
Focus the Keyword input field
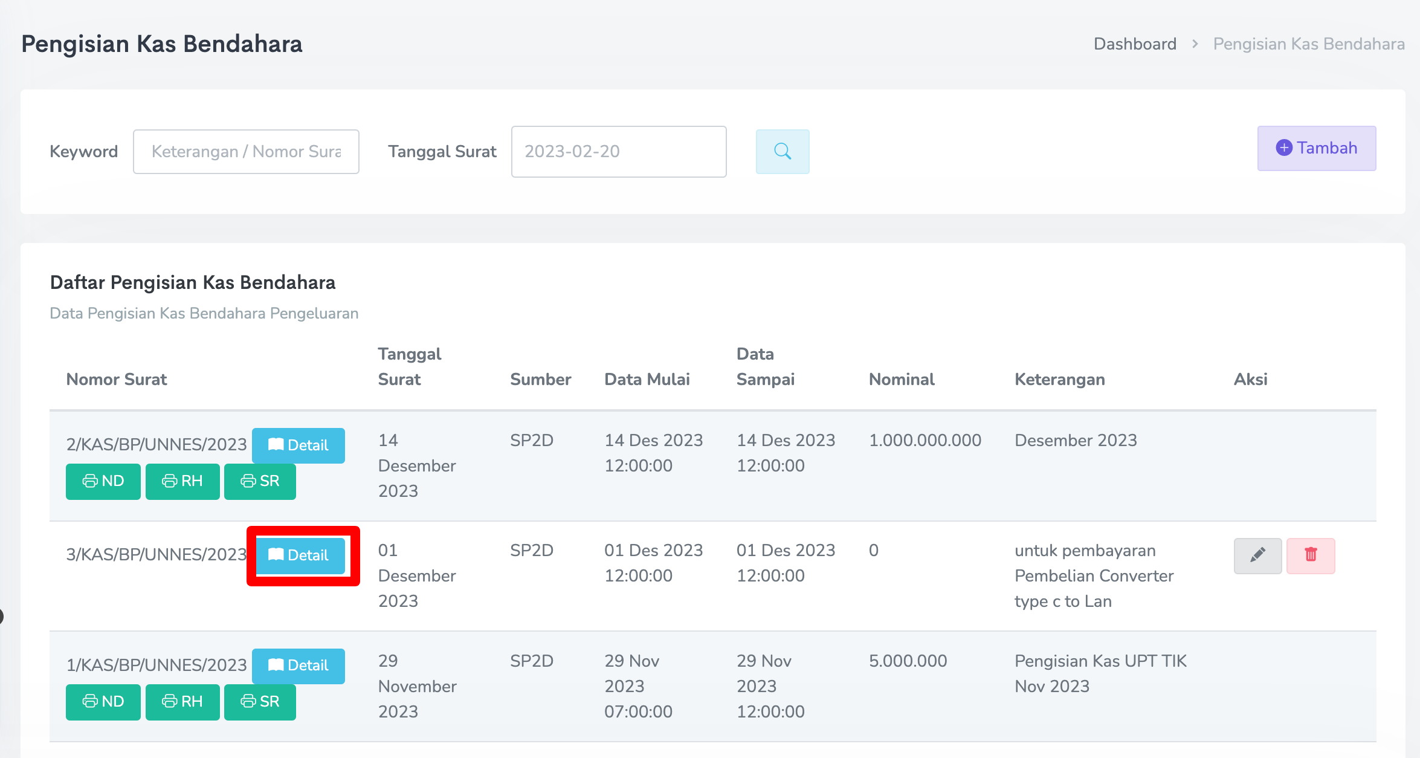click(246, 152)
